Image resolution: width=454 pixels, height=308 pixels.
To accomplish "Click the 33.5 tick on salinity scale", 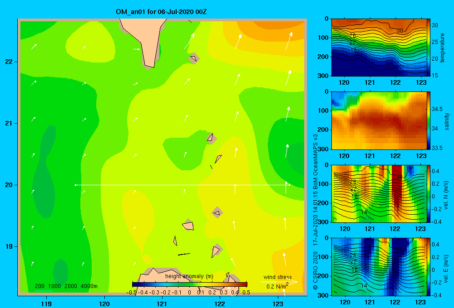I will 437,148.
